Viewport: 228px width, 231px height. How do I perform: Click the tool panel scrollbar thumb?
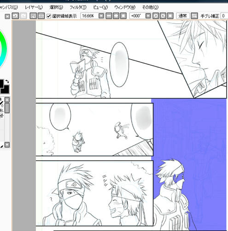(7, 108)
